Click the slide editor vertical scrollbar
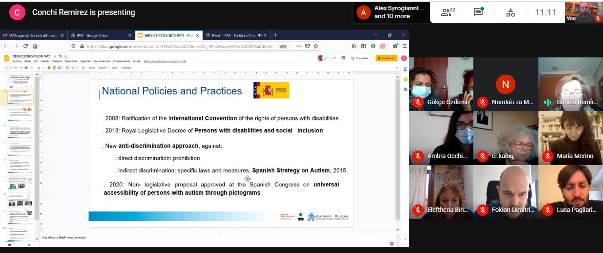The width and height of the screenshot is (603, 253). [x=397, y=150]
